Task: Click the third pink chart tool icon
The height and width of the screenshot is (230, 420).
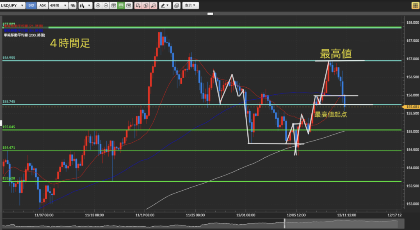Action: pyautogui.click(x=153, y=6)
